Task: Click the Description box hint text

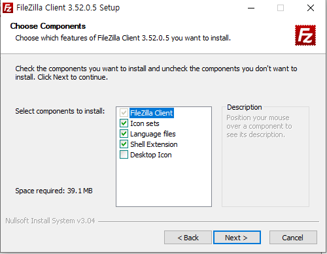Action: [x=259, y=126]
